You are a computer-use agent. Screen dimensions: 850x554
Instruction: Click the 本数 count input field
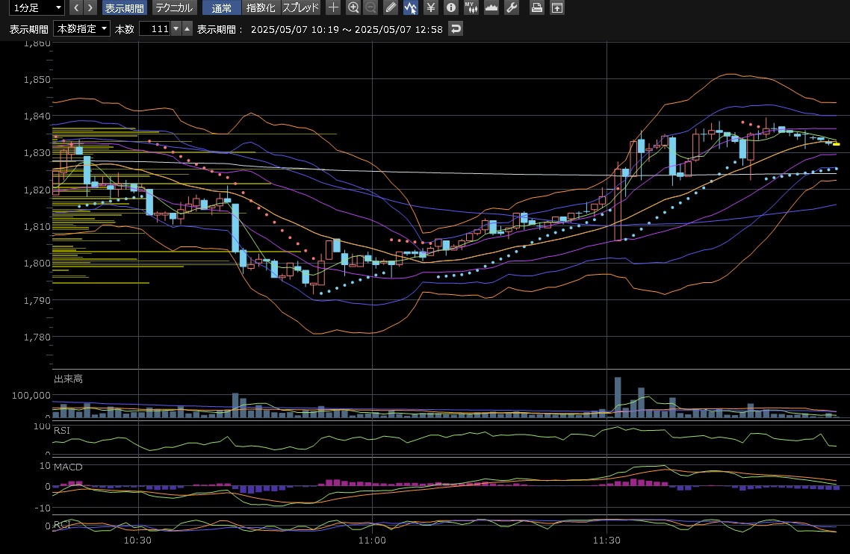point(155,28)
